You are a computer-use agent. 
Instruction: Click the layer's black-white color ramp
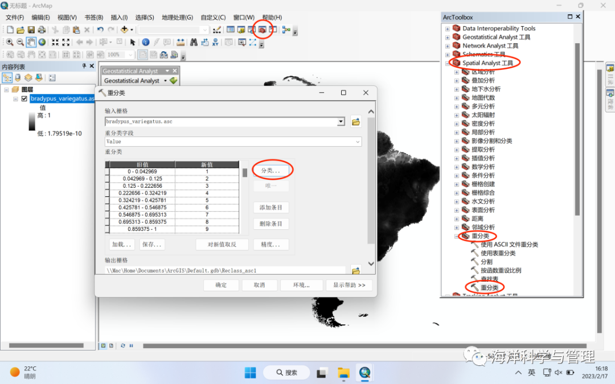[x=32, y=122]
